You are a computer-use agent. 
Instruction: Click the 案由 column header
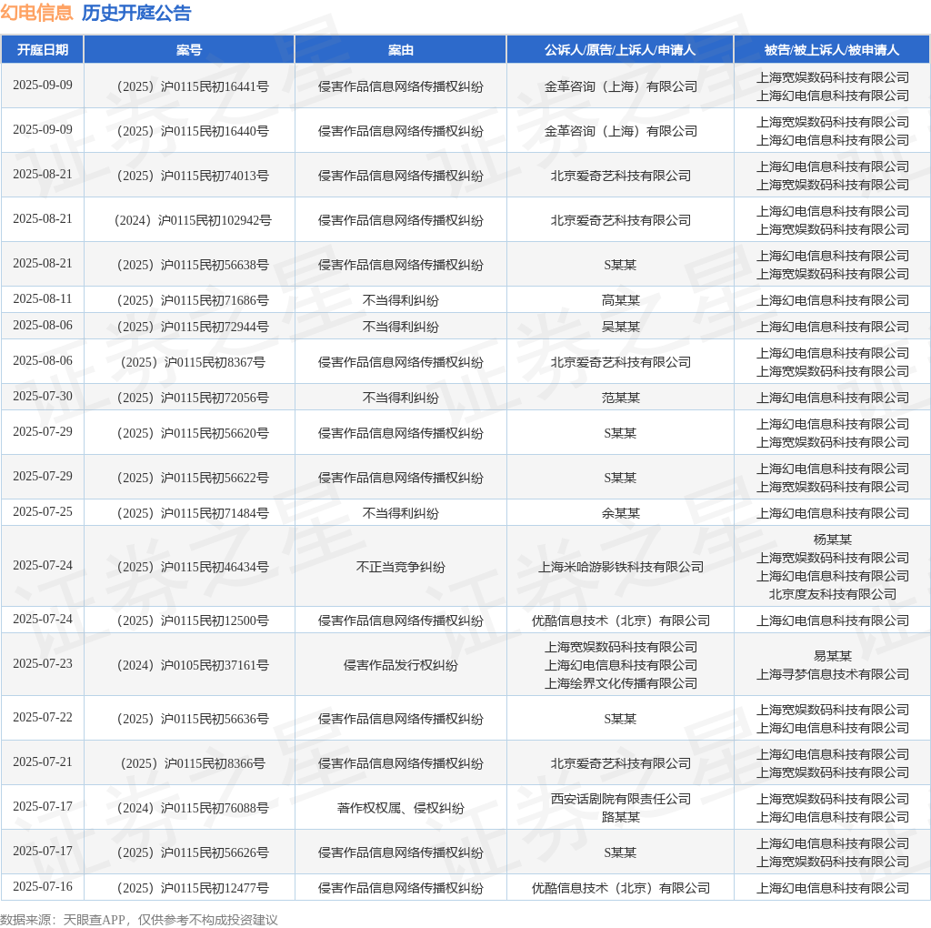click(x=400, y=50)
